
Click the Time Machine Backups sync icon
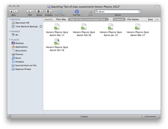(41, 26)
